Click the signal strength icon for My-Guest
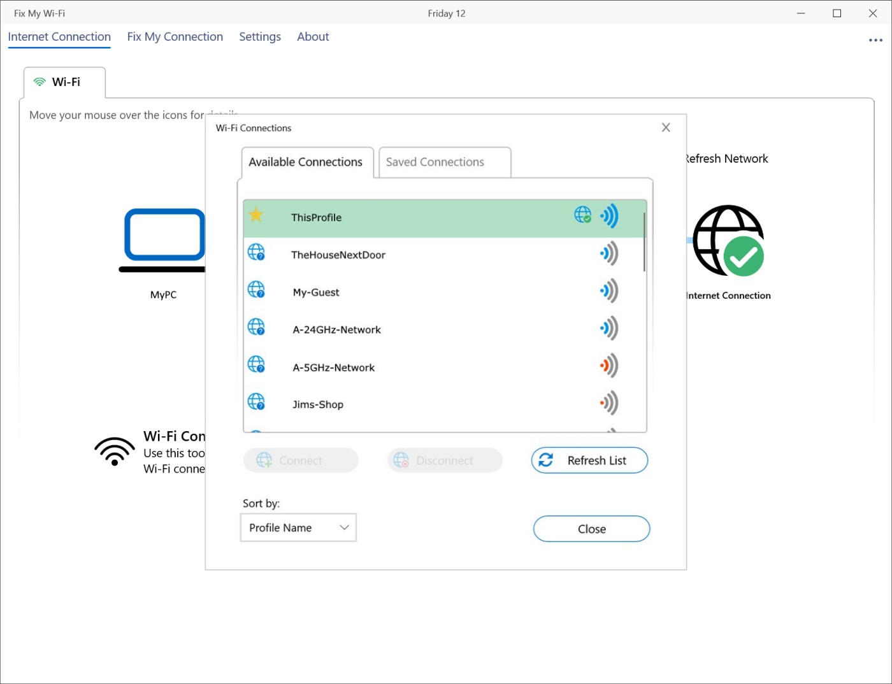This screenshot has width=892, height=684. point(609,291)
